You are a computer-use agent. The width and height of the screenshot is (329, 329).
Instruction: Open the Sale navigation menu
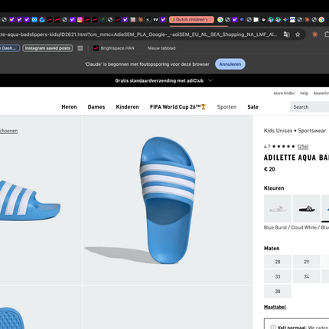point(252,107)
